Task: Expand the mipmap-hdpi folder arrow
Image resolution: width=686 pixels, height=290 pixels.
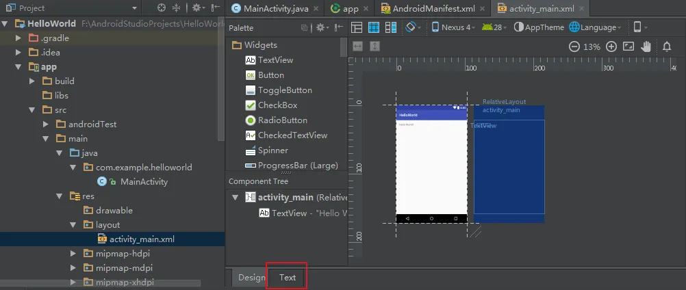Action: point(73,254)
